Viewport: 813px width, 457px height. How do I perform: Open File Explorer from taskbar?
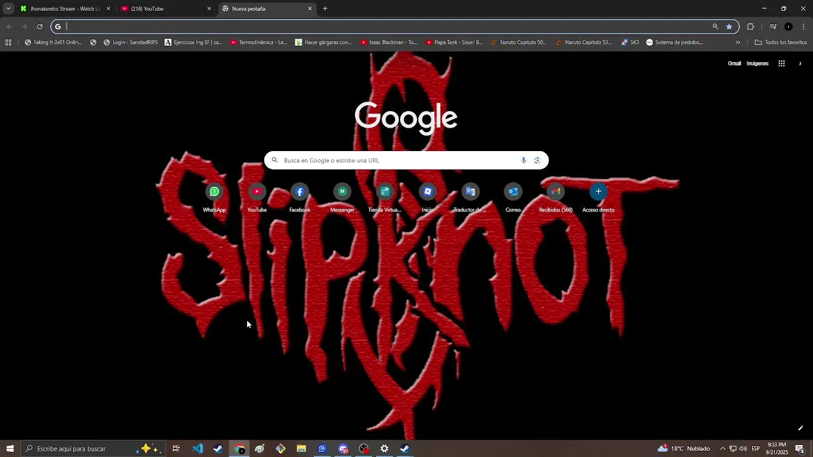coord(301,449)
